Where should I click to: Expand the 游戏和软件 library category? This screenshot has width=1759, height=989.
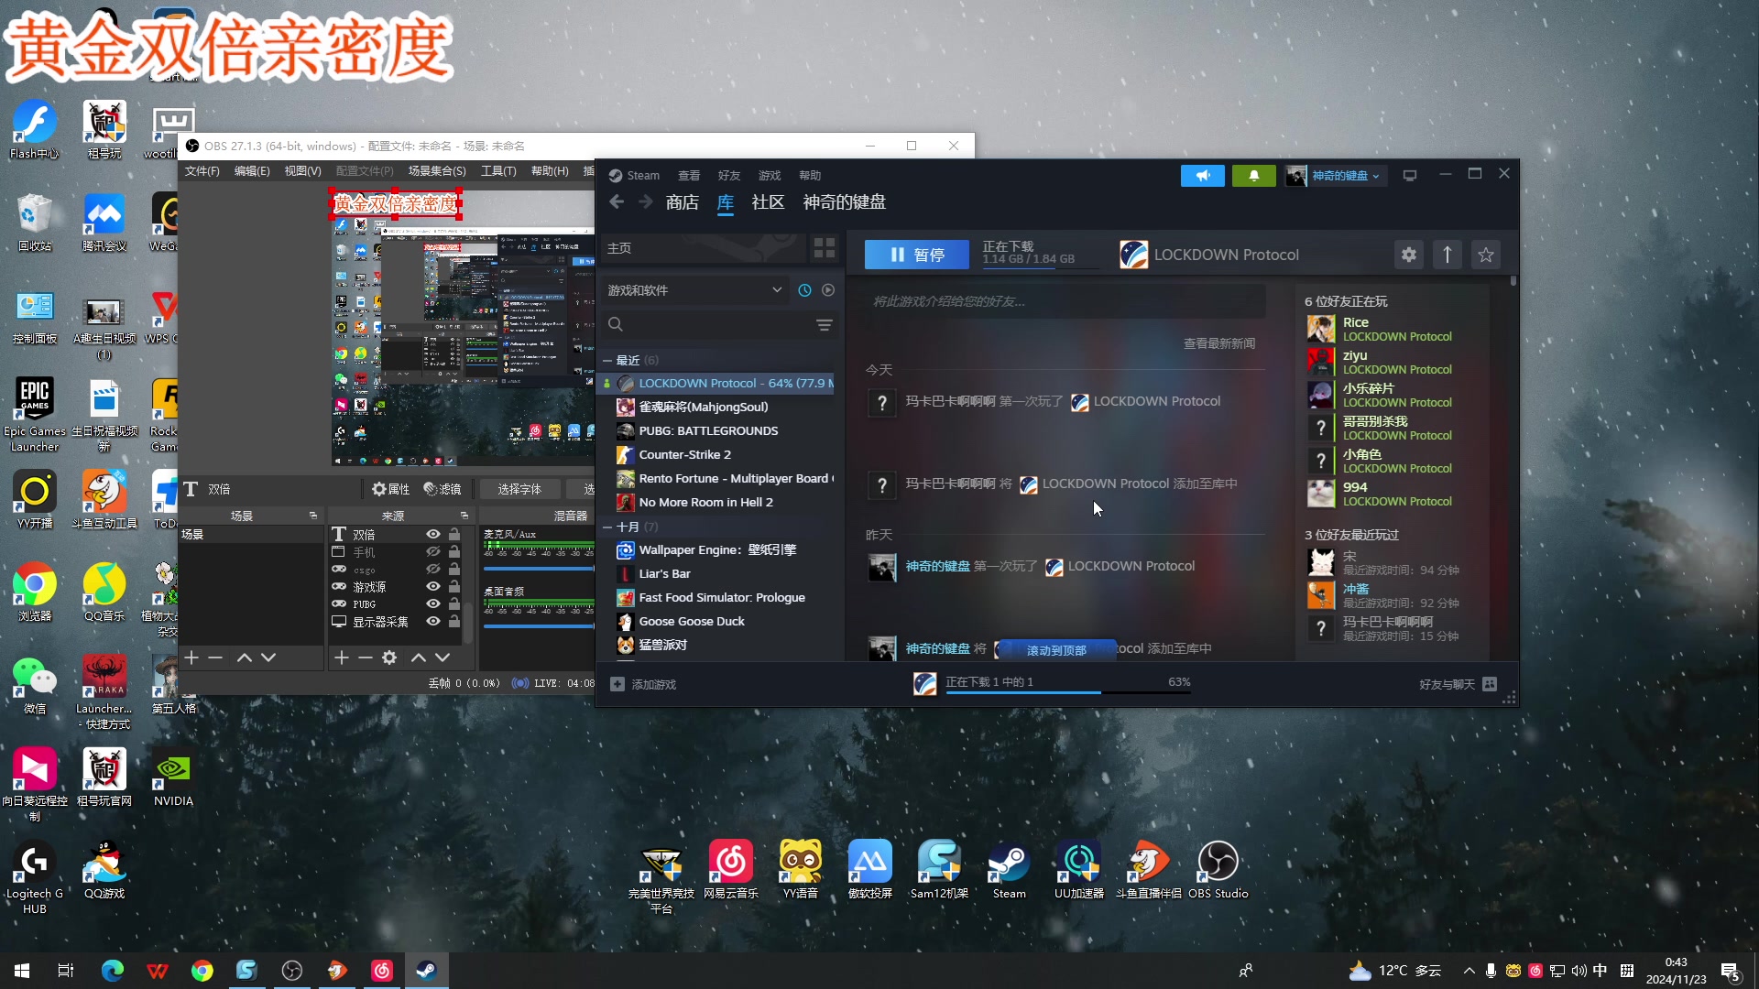pos(776,291)
